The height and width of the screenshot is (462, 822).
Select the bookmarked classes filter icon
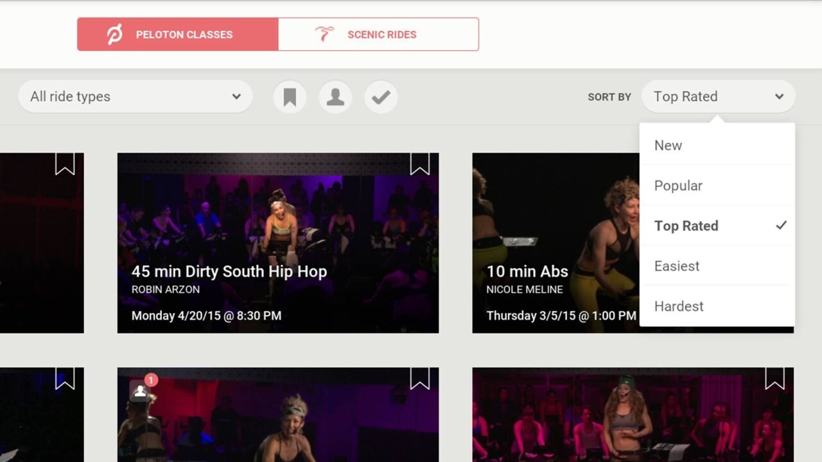pos(290,96)
